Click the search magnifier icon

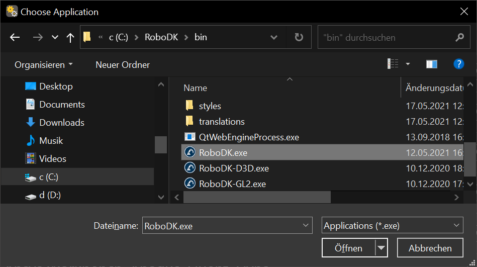click(460, 37)
